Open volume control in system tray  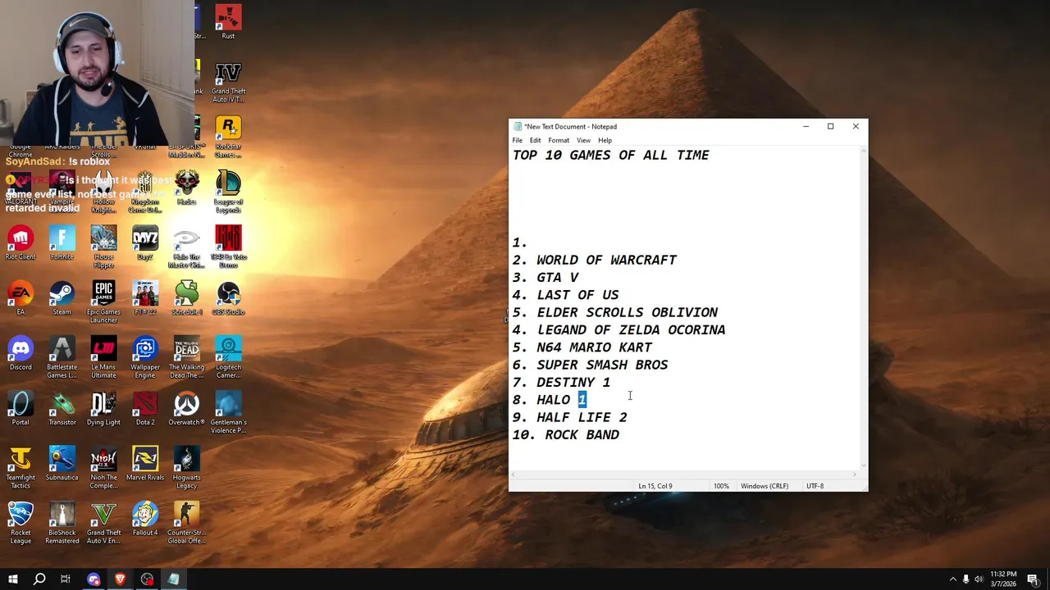979,579
